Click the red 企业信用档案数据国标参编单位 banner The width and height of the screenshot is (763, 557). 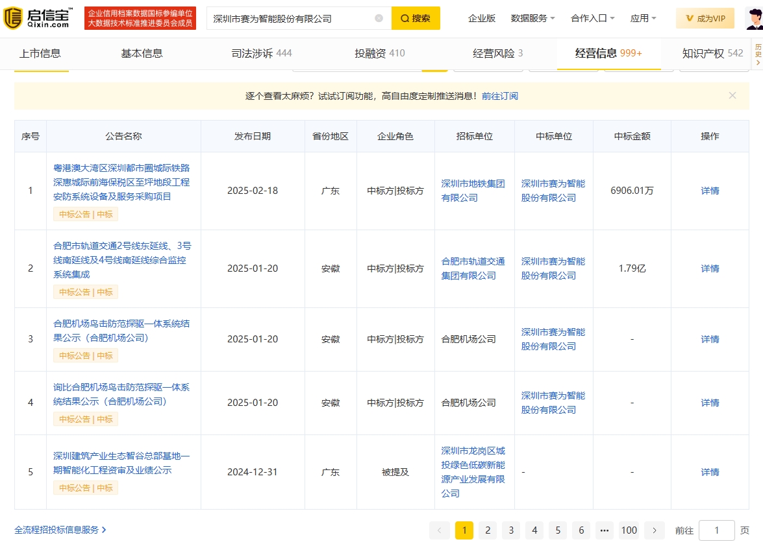click(x=140, y=18)
